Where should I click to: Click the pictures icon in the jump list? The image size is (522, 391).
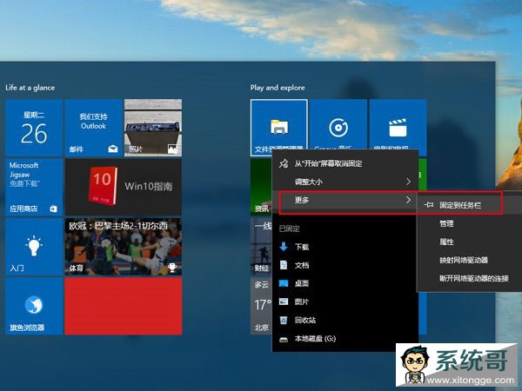(284, 302)
